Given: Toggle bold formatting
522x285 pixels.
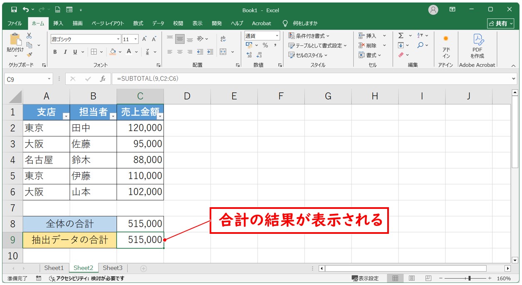Looking at the screenshot, I should 55,52.
